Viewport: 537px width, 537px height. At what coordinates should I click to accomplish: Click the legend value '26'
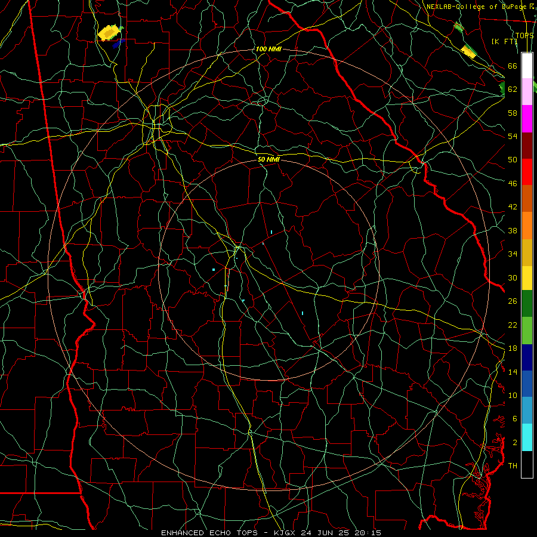pos(513,301)
